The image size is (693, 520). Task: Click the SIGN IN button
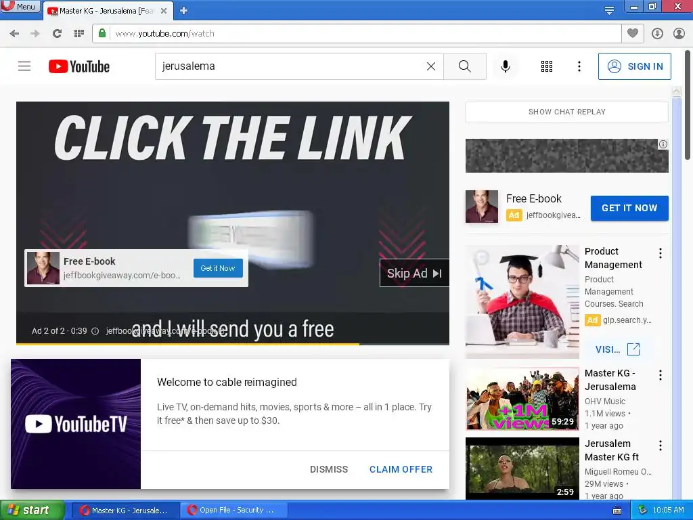tap(635, 66)
